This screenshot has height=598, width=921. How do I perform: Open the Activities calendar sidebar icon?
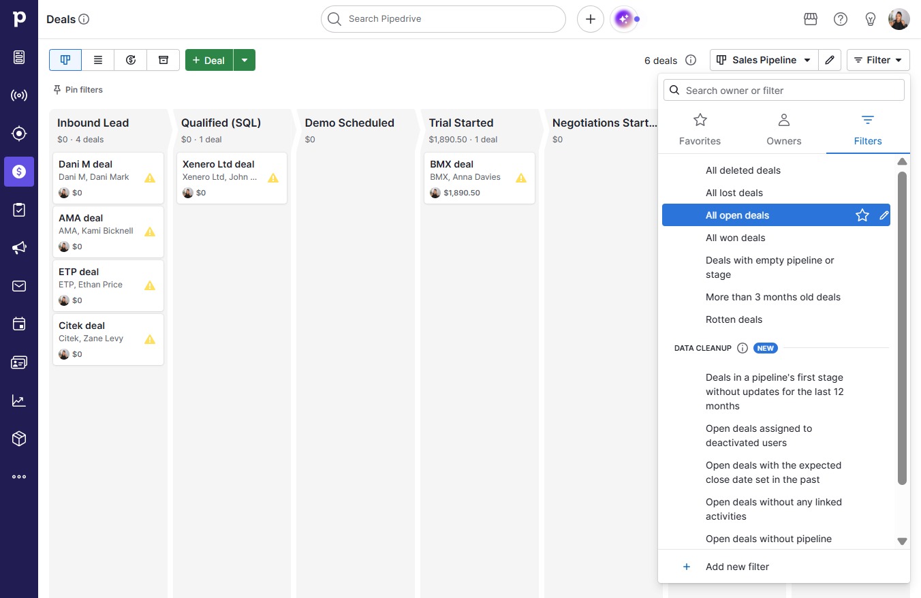pyautogui.click(x=19, y=324)
